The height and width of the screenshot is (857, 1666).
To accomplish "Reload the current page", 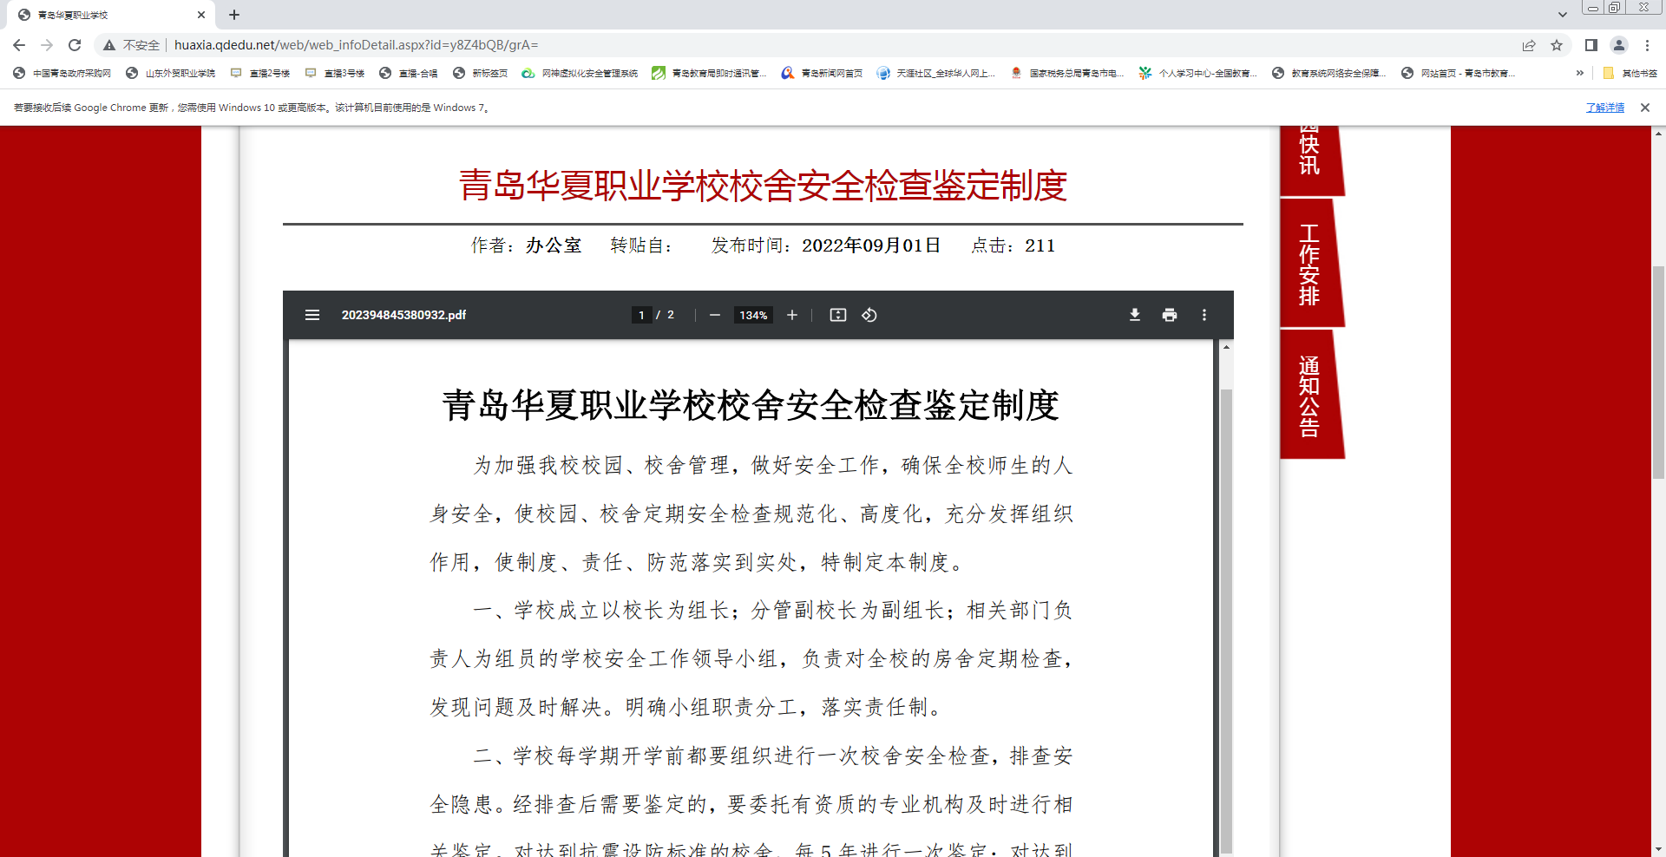I will pos(75,45).
